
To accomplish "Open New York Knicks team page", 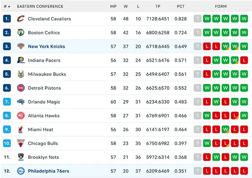I will tap(47, 46).
